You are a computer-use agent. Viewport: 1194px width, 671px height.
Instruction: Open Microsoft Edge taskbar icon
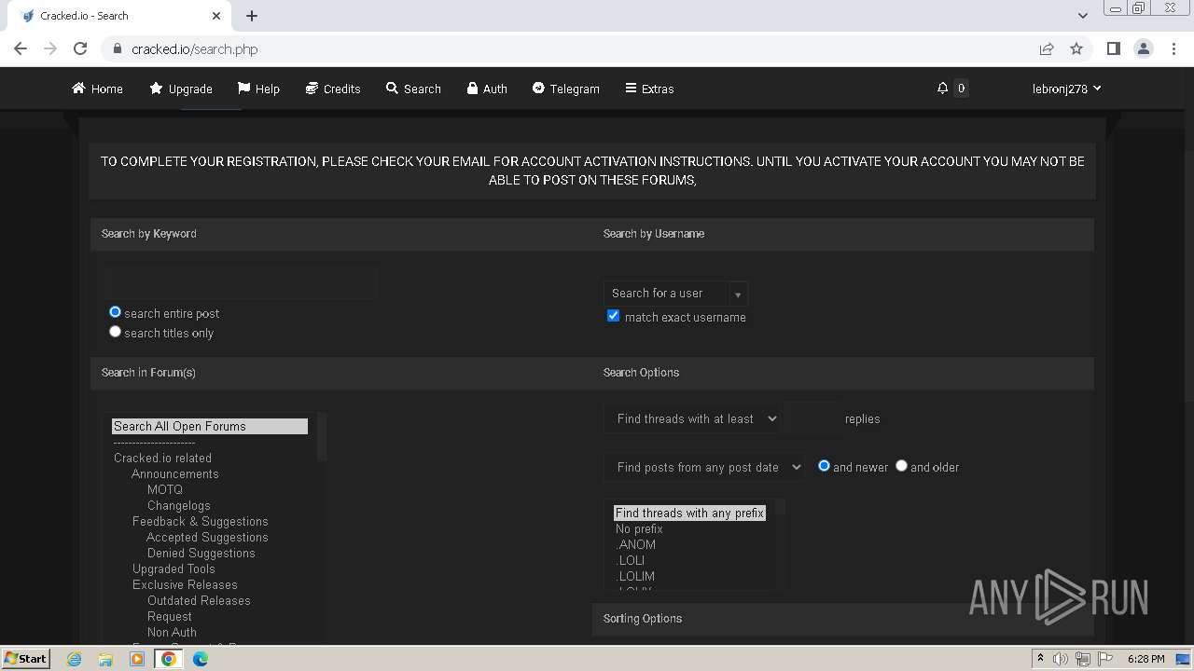200,659
